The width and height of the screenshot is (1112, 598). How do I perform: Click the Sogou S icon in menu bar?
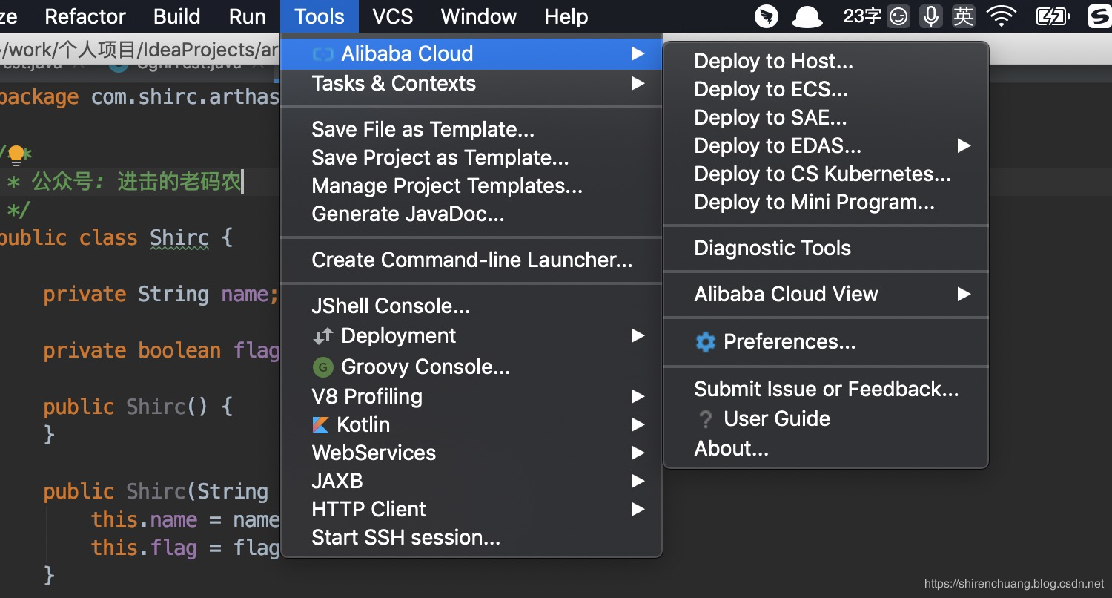click(1100, 16)
